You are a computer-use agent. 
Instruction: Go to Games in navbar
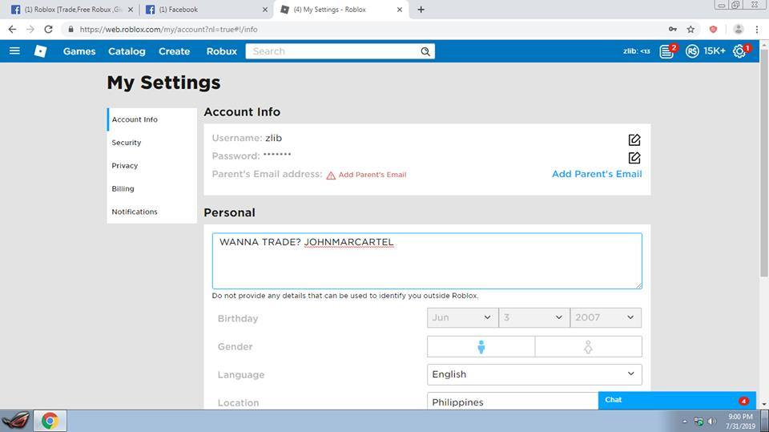[x=79, y=51]
